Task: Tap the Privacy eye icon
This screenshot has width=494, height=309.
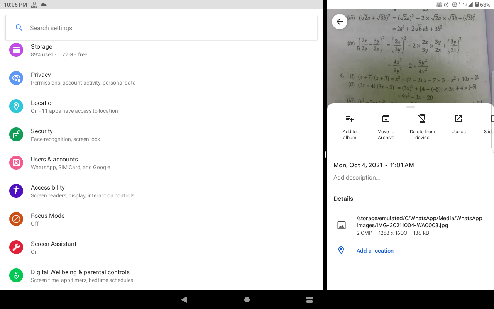Action: click(16, 78)
